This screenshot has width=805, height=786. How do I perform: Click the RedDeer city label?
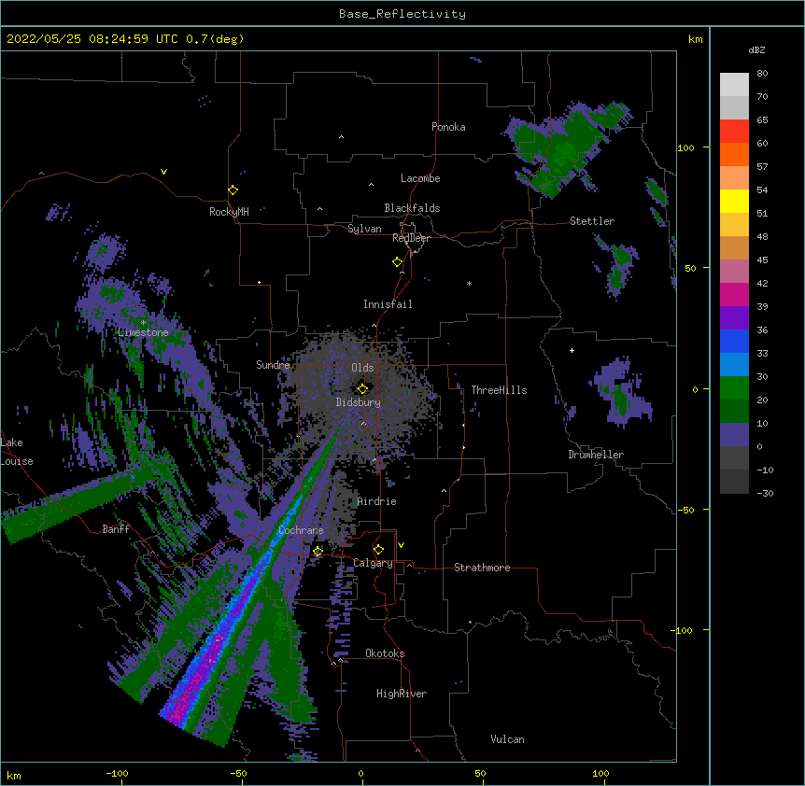click(x=411, y=238)
